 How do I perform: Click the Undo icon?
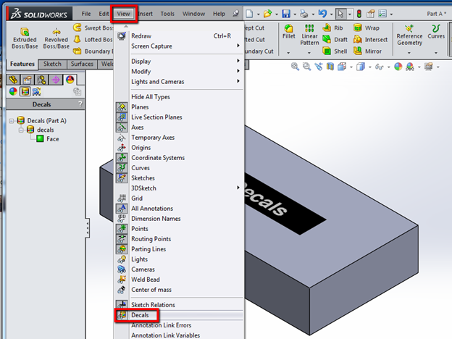click(x=322, y=14)
